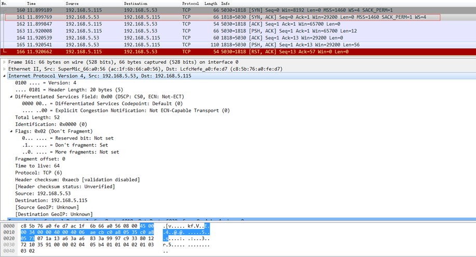Viewport: 476px width, 257px height.
Task: Collapse the Flags: 0x02 node
Action: click(x=11, y=131)
